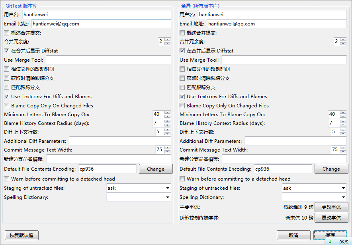Click down arrow for Diff 上下文行数 in 全局 panel
Screen dimensions: 352x245
click(343, 134)
